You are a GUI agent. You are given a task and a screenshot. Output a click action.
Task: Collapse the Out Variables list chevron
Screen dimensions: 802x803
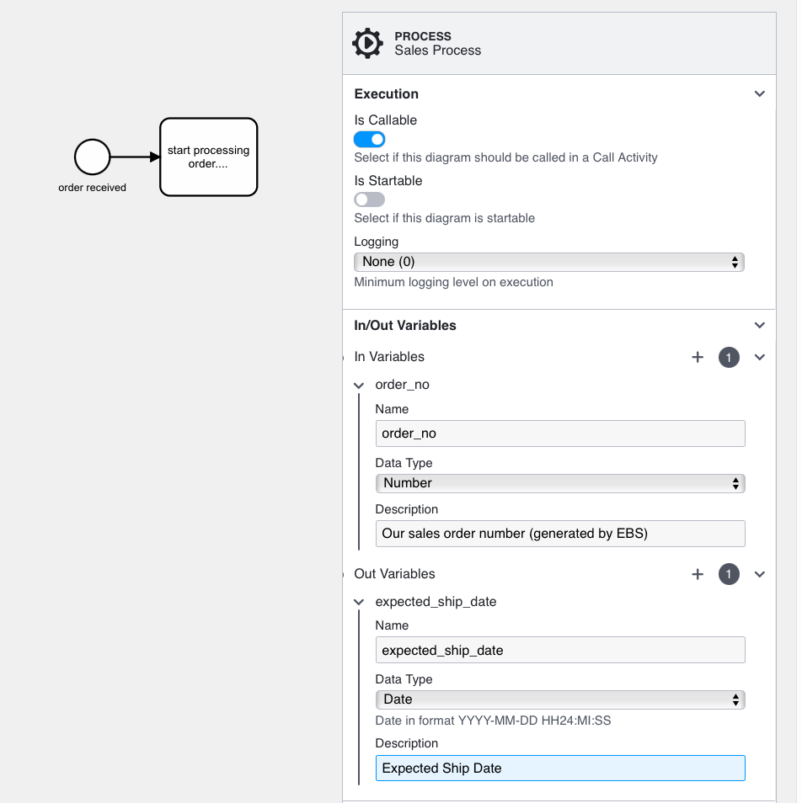(x=760, y=574)
